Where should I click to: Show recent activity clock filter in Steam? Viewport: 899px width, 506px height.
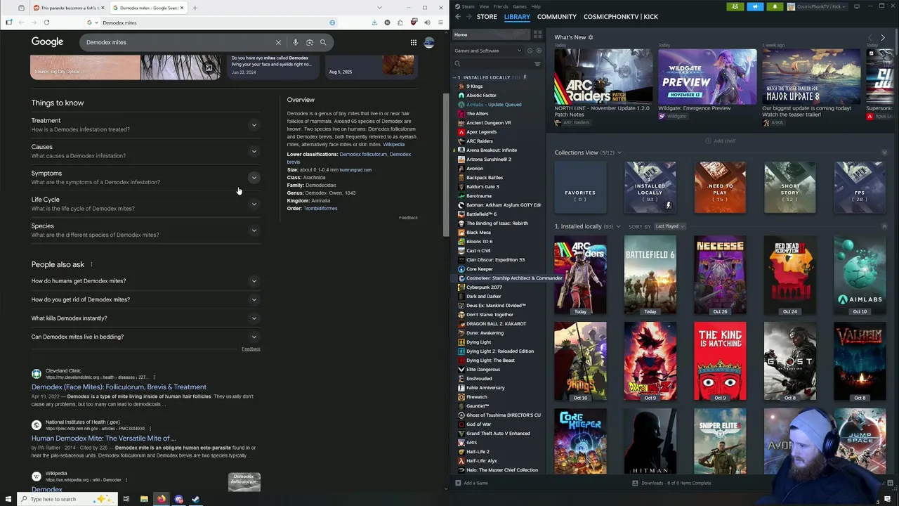coord(530,51)
